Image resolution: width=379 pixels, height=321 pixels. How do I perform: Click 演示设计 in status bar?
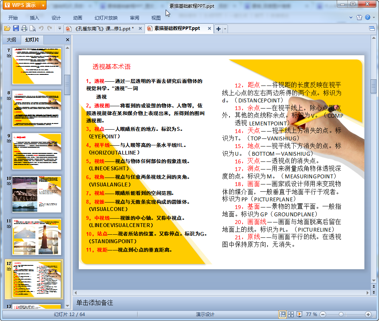coord(205,314)
